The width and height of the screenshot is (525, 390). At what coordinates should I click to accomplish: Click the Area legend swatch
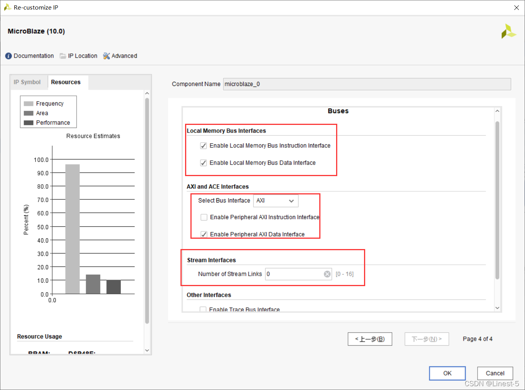[29, 113]
